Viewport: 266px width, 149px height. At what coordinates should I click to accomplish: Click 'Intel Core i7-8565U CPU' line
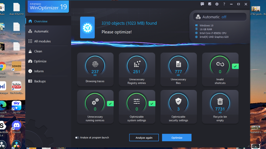[213, 33]
